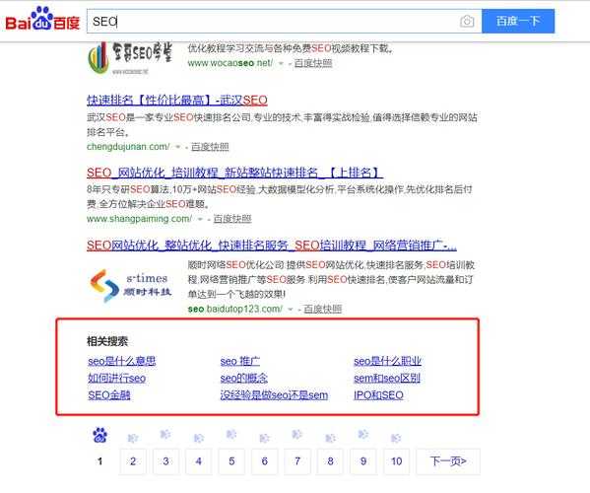This screenshot has width=590, height=493.
Task: Search related term seo的概念
Action: (x=244, y=378)
